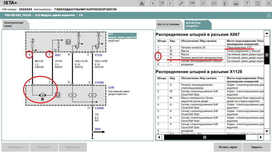Go back with the left arrow icon
The height and width of the screenshot is (153, 272).
[x=153, y=3]
